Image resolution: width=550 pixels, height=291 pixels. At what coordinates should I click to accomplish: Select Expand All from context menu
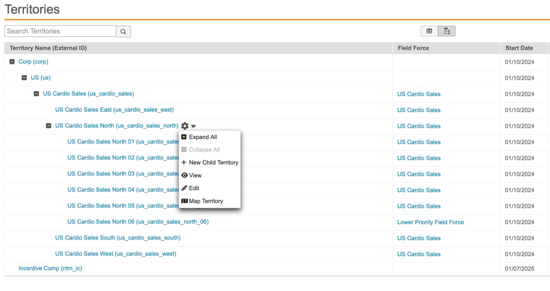[203, 137]
